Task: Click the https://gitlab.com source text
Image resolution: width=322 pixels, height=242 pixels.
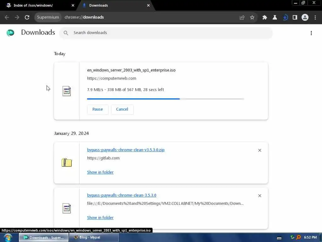Action: [x=103, y=158]
